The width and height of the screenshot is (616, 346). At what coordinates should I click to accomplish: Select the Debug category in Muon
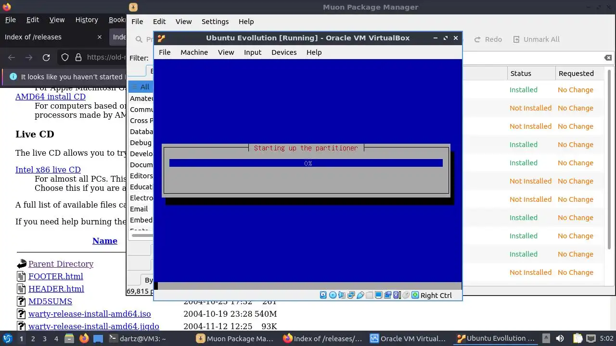[141, 143]
